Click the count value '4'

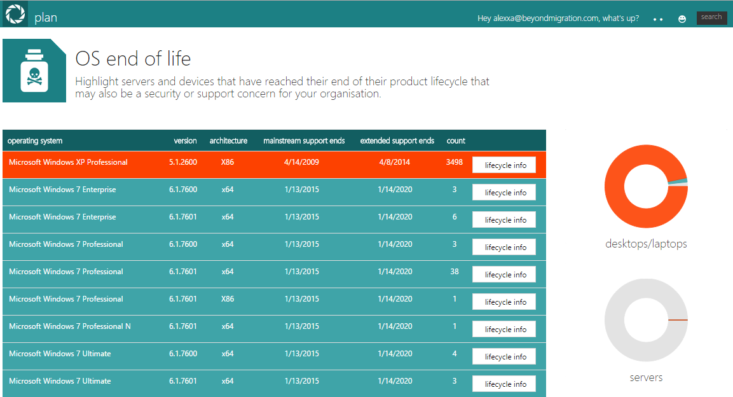click(x=455, y=354)
